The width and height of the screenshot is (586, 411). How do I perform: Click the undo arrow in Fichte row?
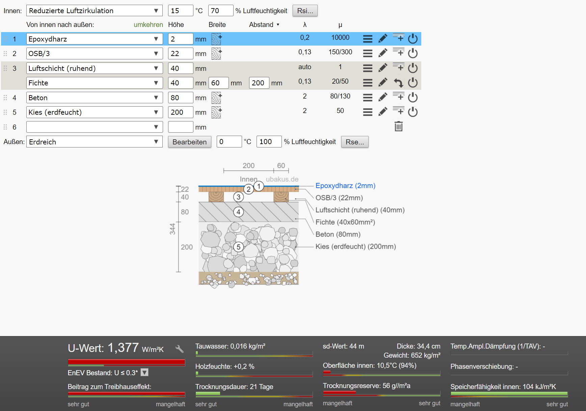point(399,83)
